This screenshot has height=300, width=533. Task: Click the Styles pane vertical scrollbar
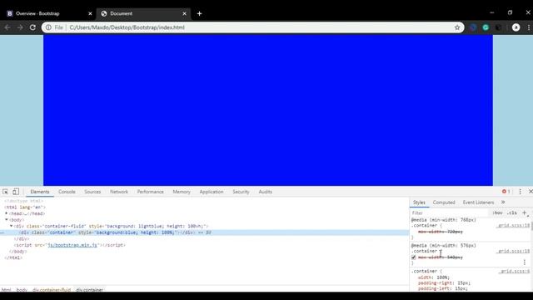(531, 226)
